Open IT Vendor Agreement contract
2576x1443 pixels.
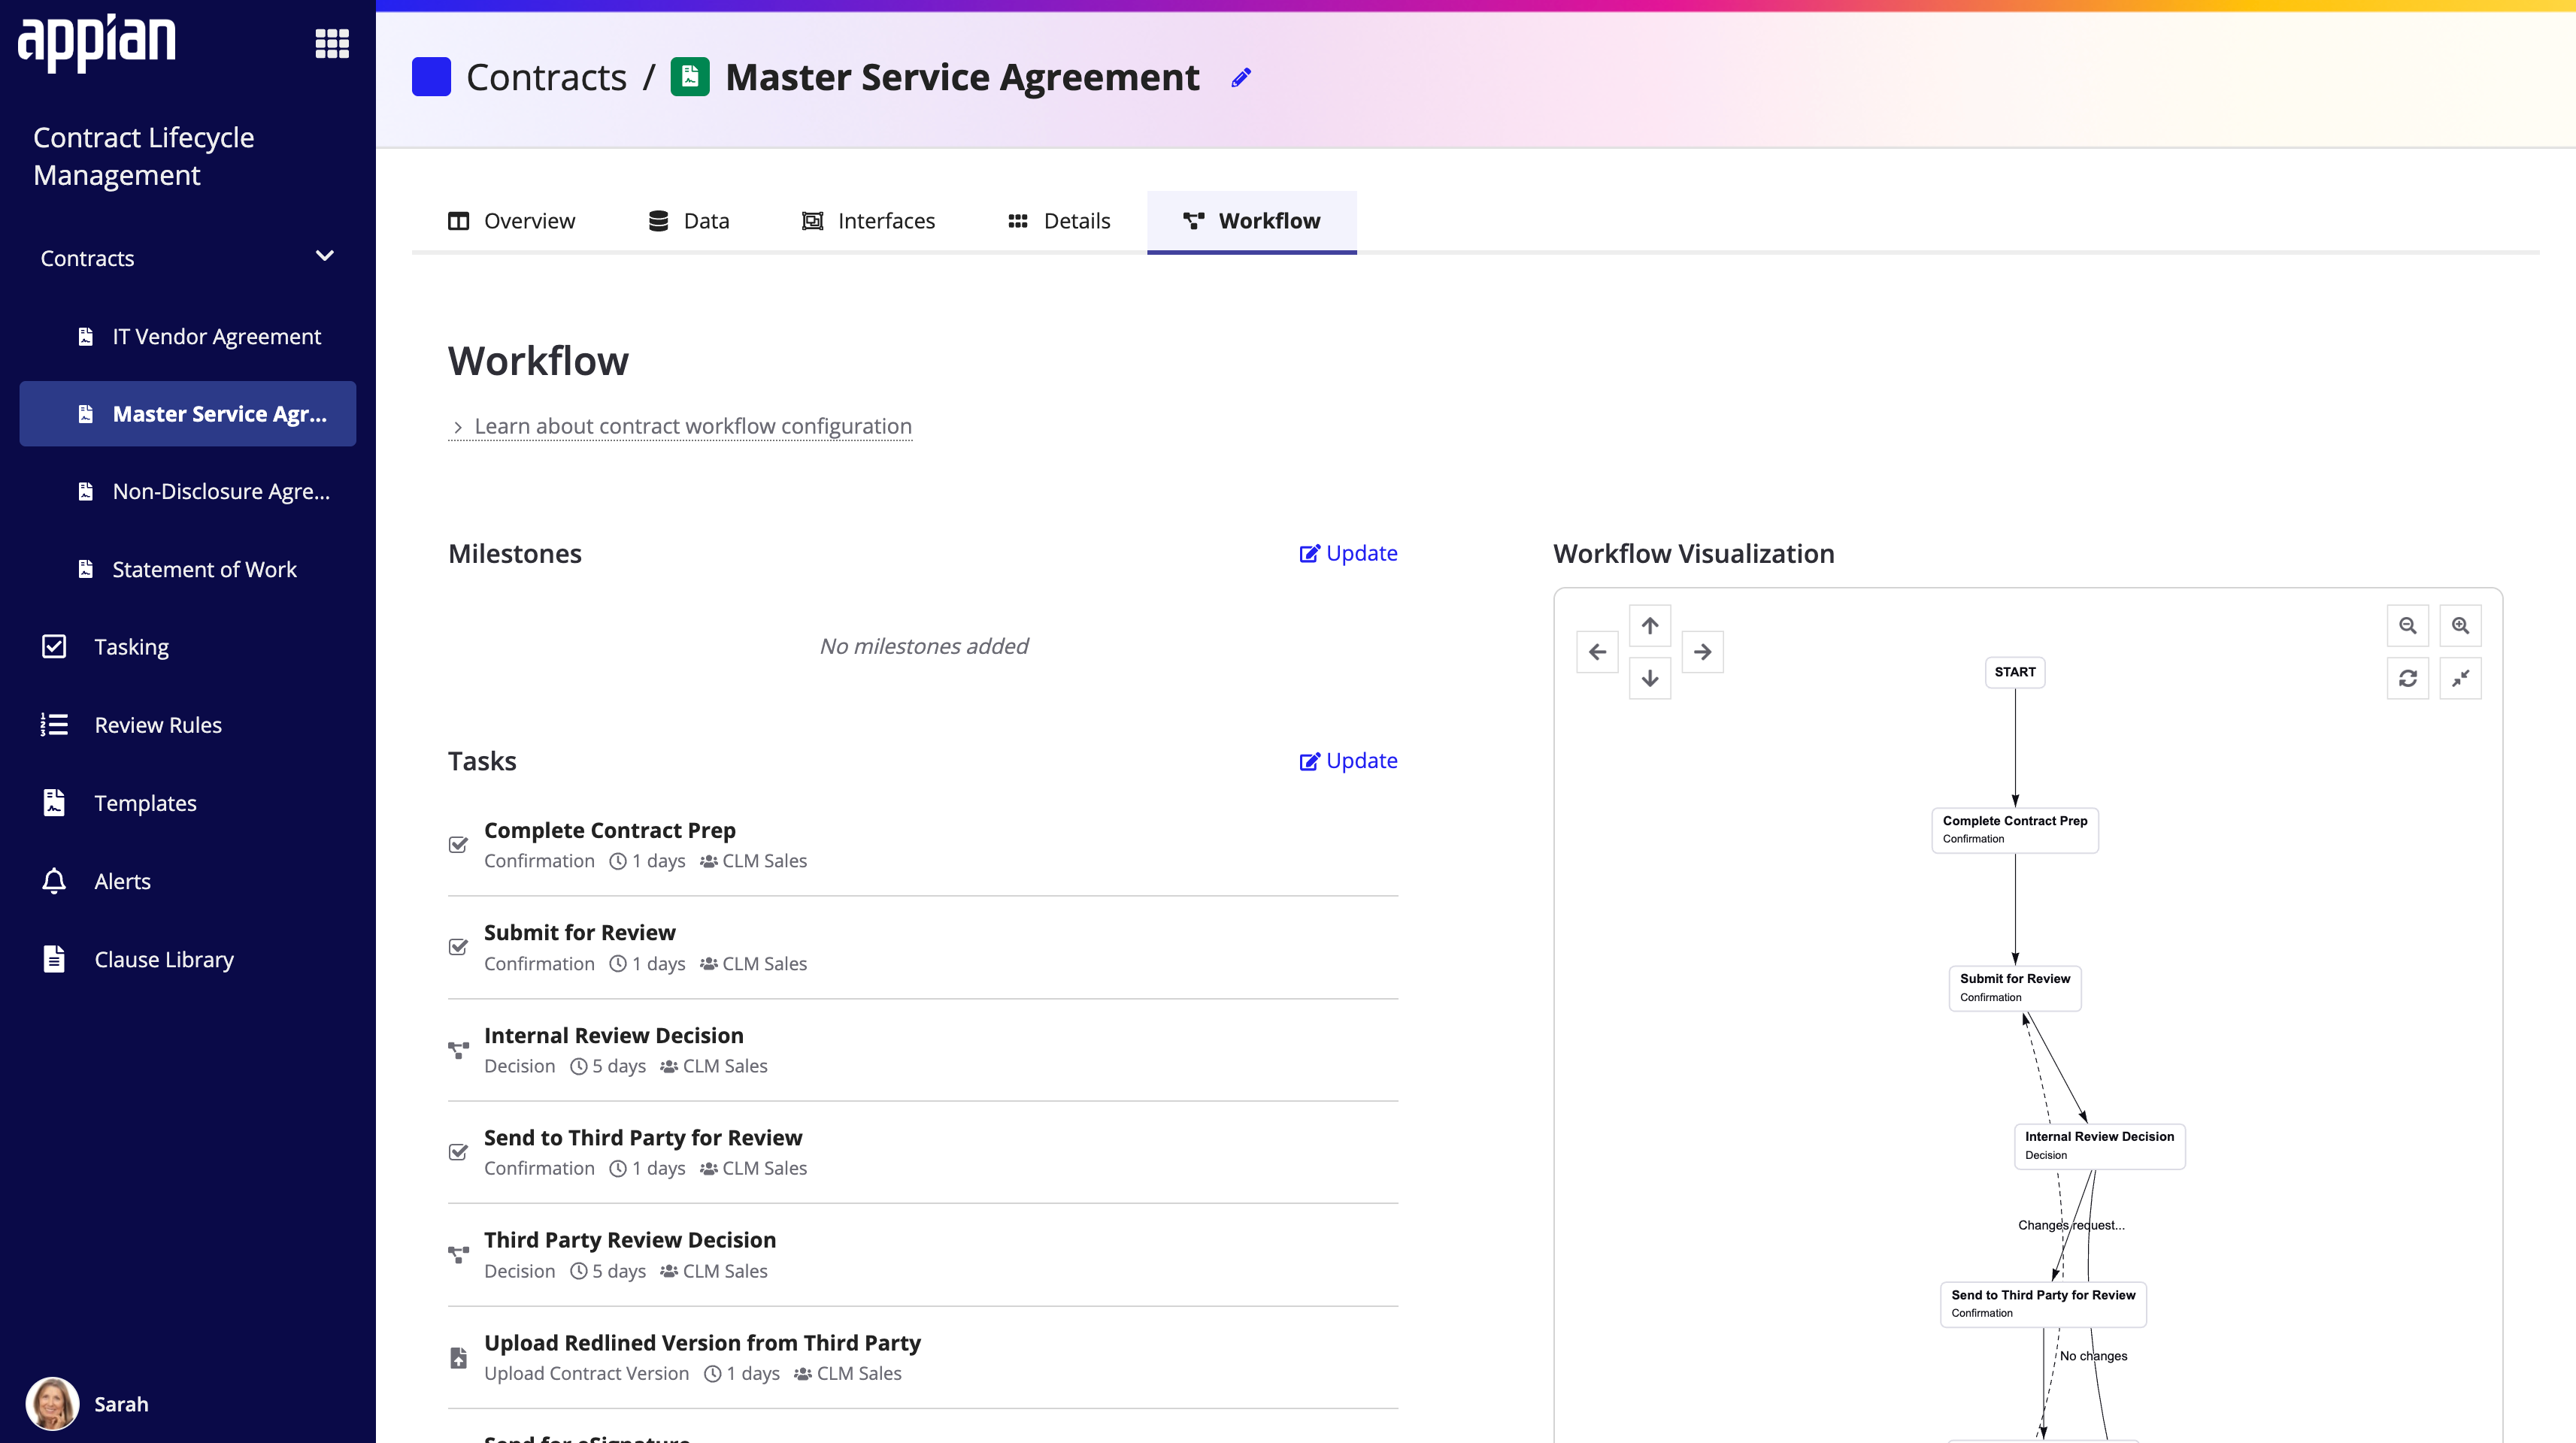(x=188, y=337)
